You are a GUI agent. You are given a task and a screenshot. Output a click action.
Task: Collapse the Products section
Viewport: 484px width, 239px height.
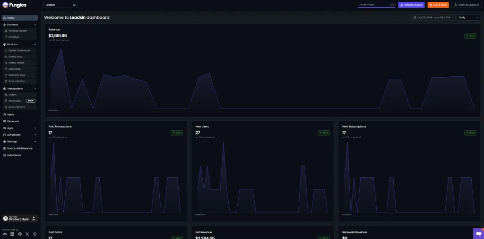click(35, 44)
